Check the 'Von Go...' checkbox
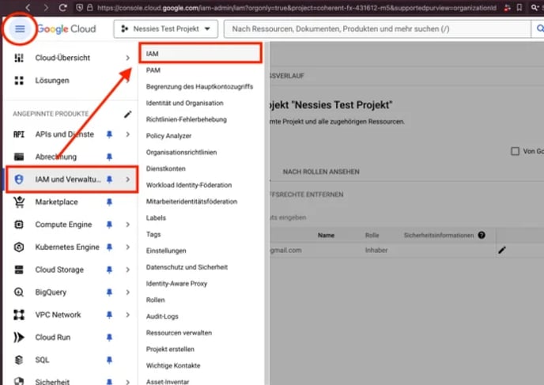 pos(516,151)
